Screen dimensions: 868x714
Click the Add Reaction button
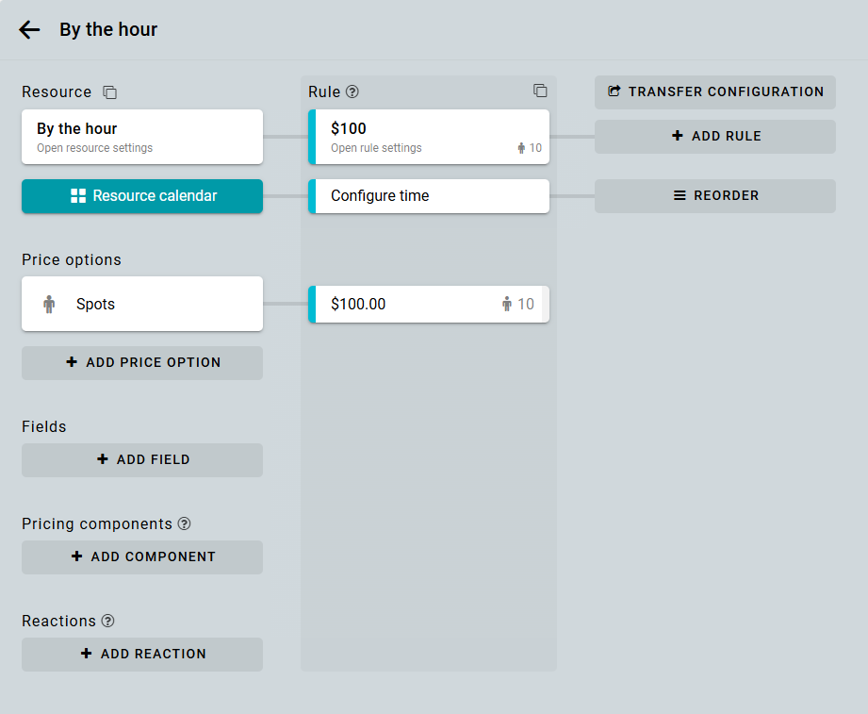[x=142, y=655]
